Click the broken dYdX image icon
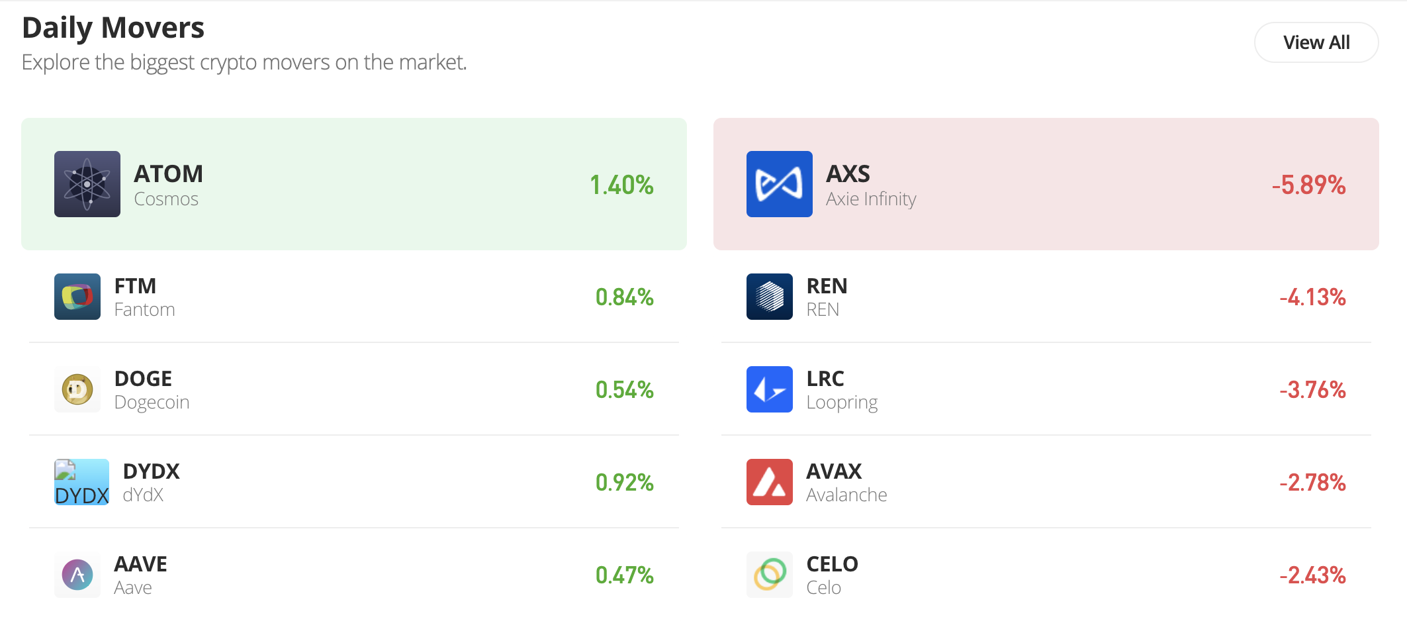Viewport: 1407px width, 633px height. [81, 482]
